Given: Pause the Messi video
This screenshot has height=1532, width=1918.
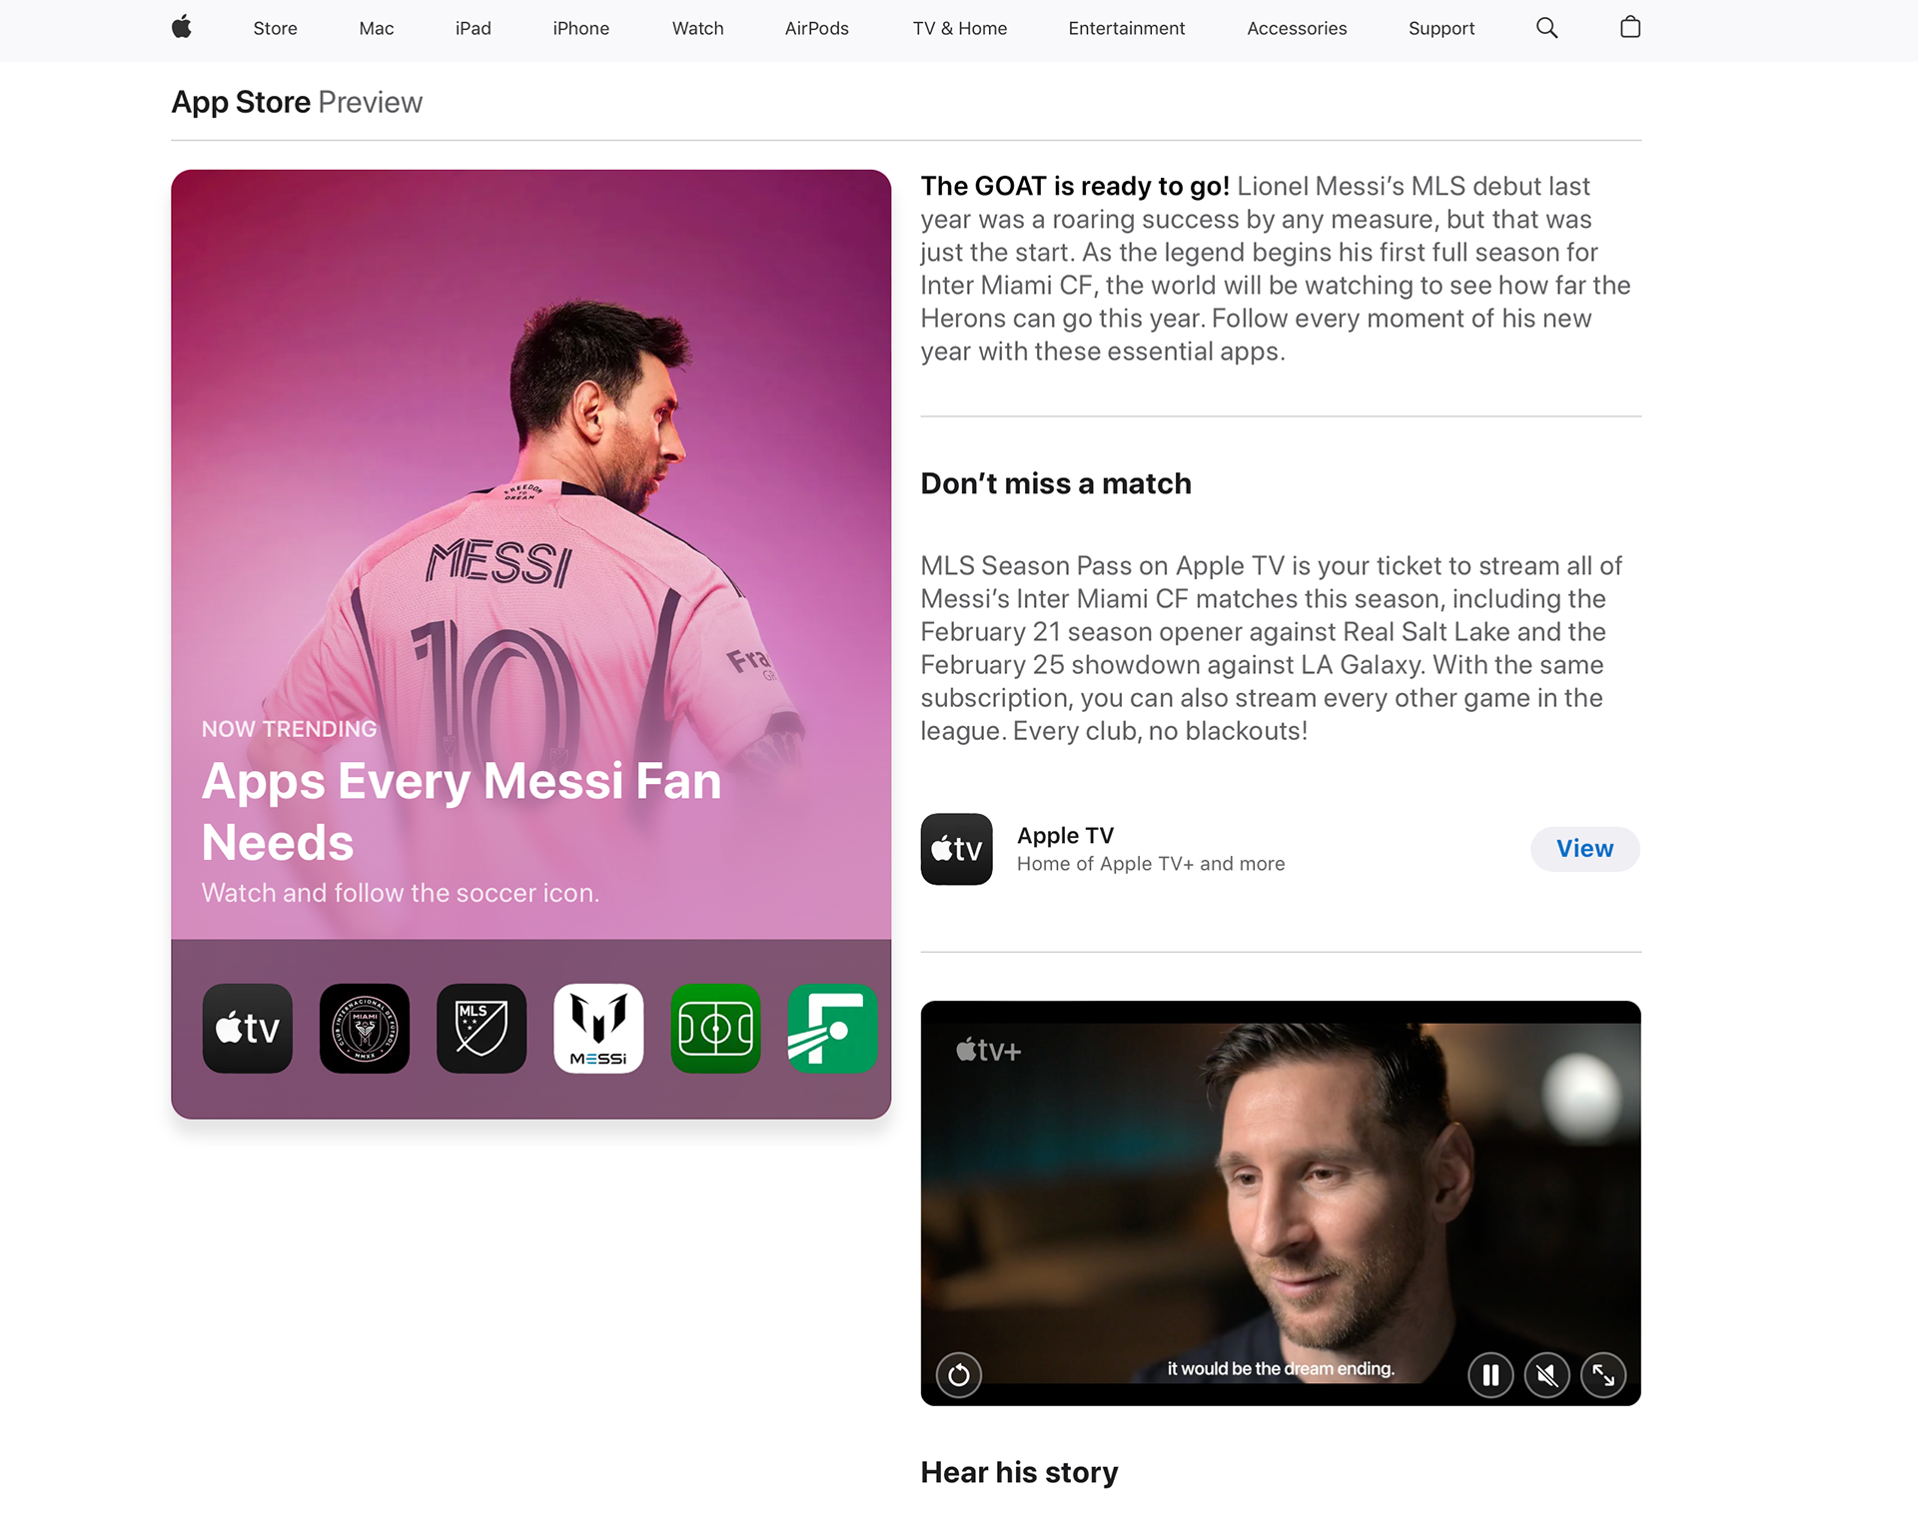Looking at the screenshot, I should (1490, 1375).
